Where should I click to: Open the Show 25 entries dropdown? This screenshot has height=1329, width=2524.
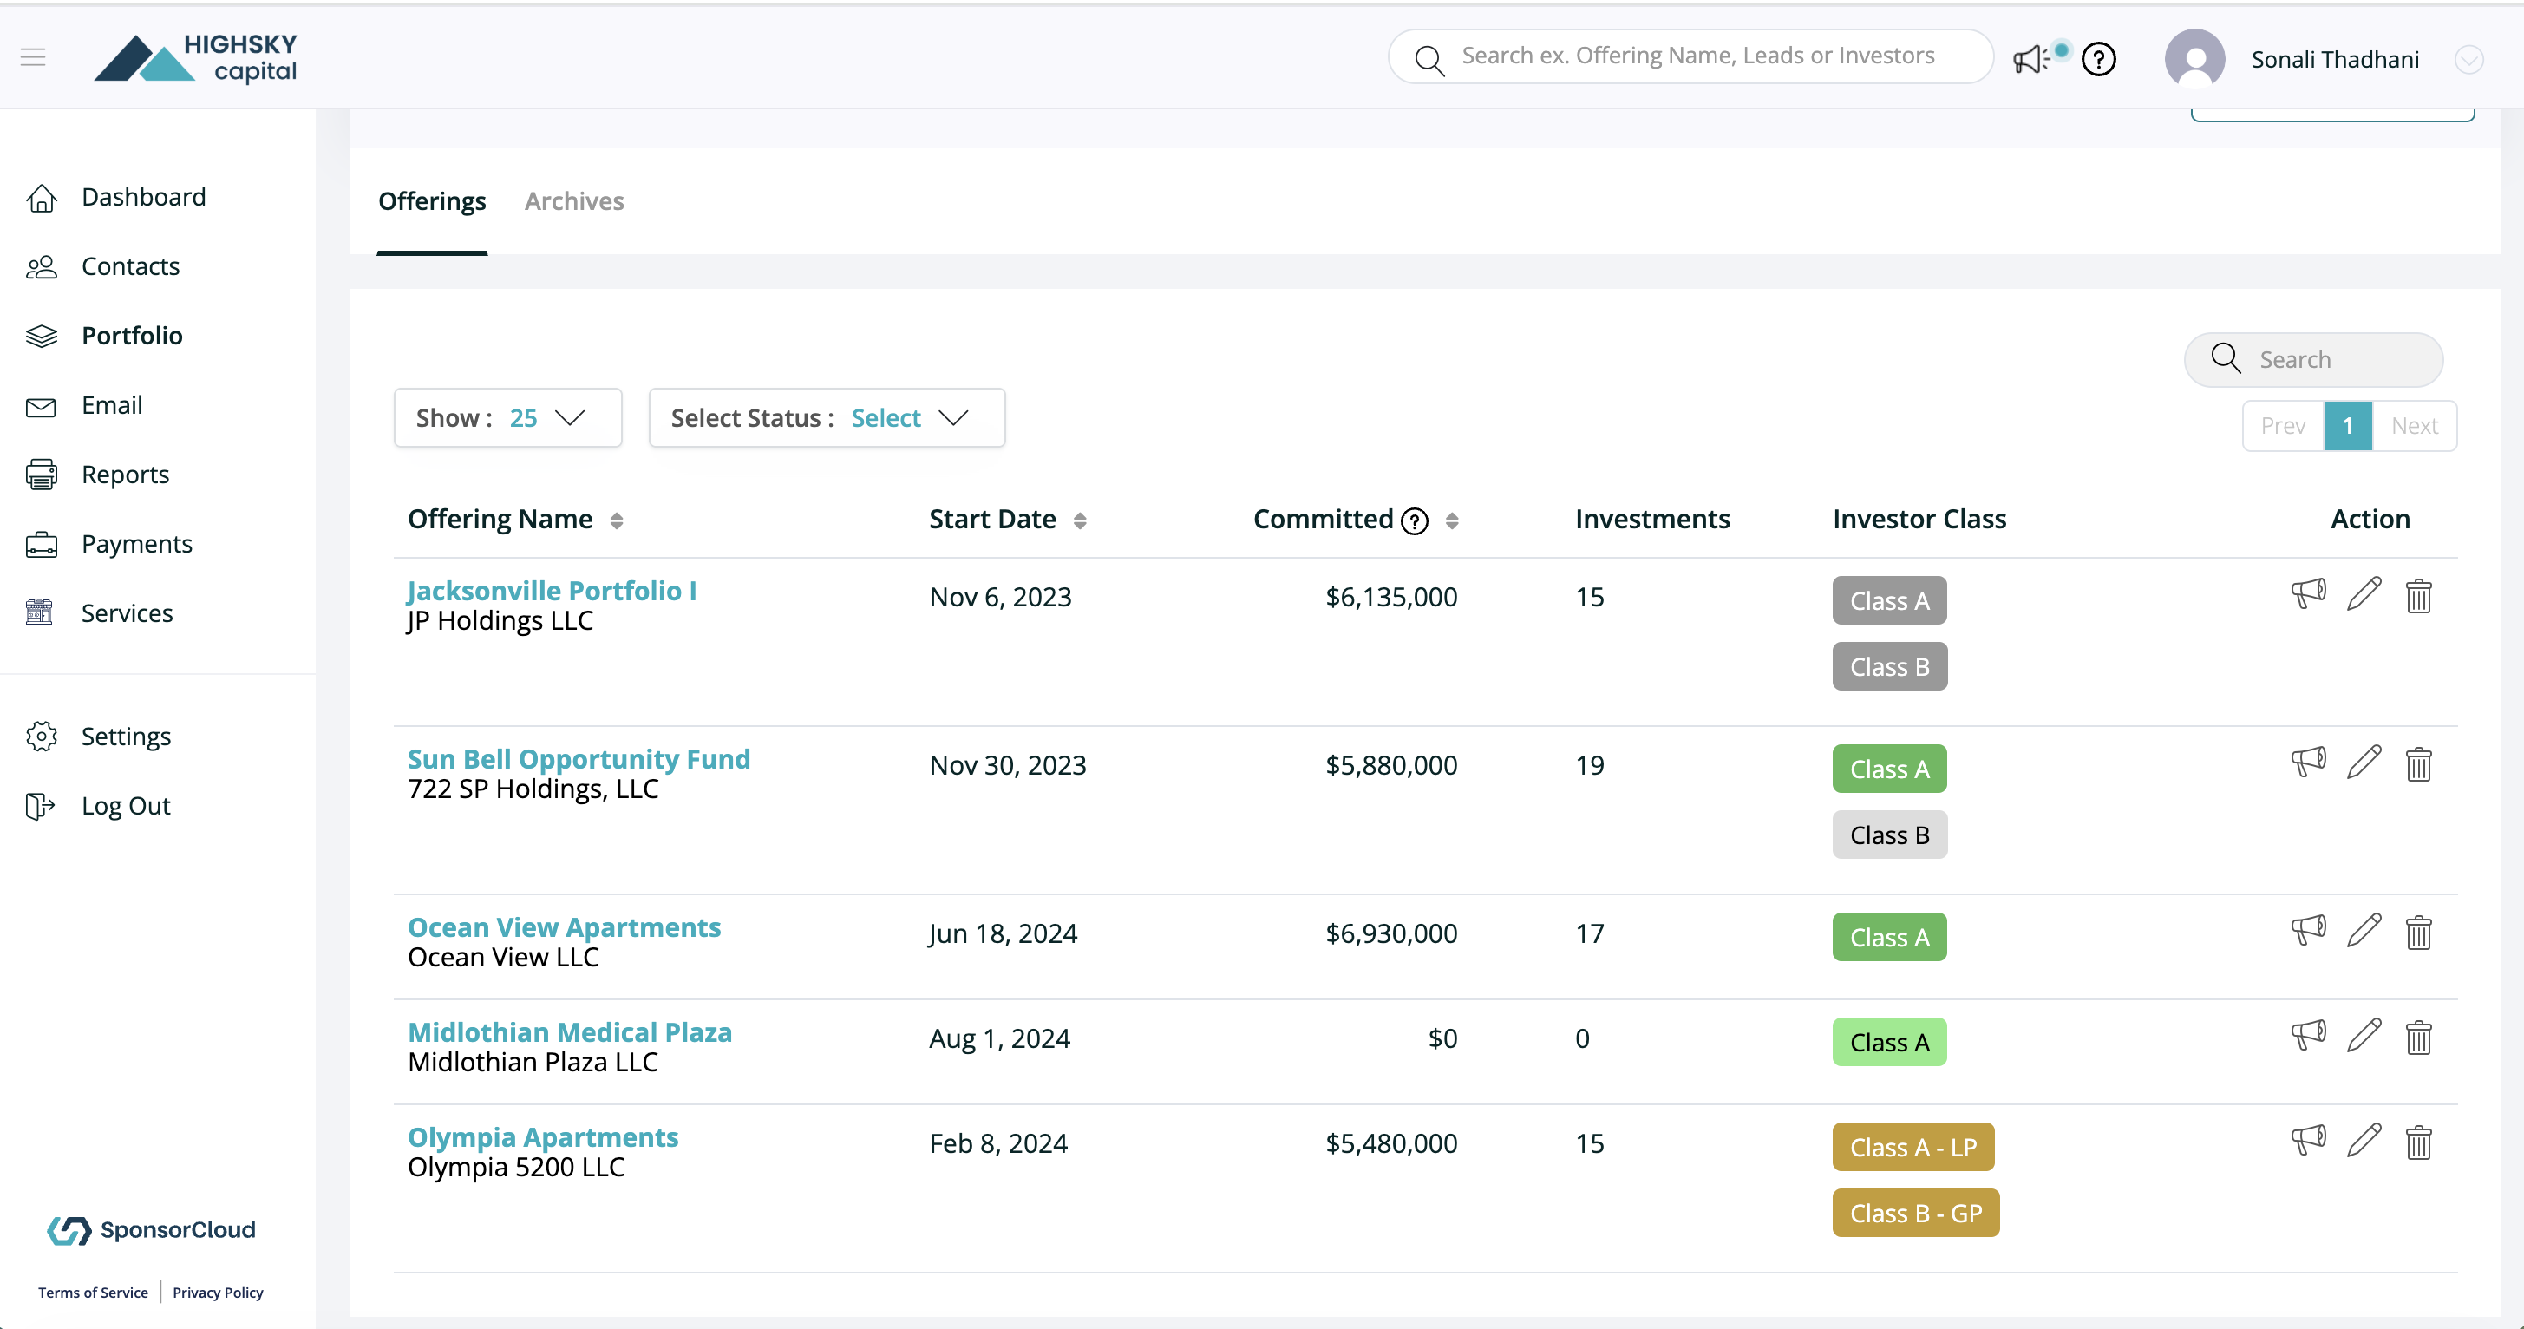pyautogui.click(x=507, y=418)
